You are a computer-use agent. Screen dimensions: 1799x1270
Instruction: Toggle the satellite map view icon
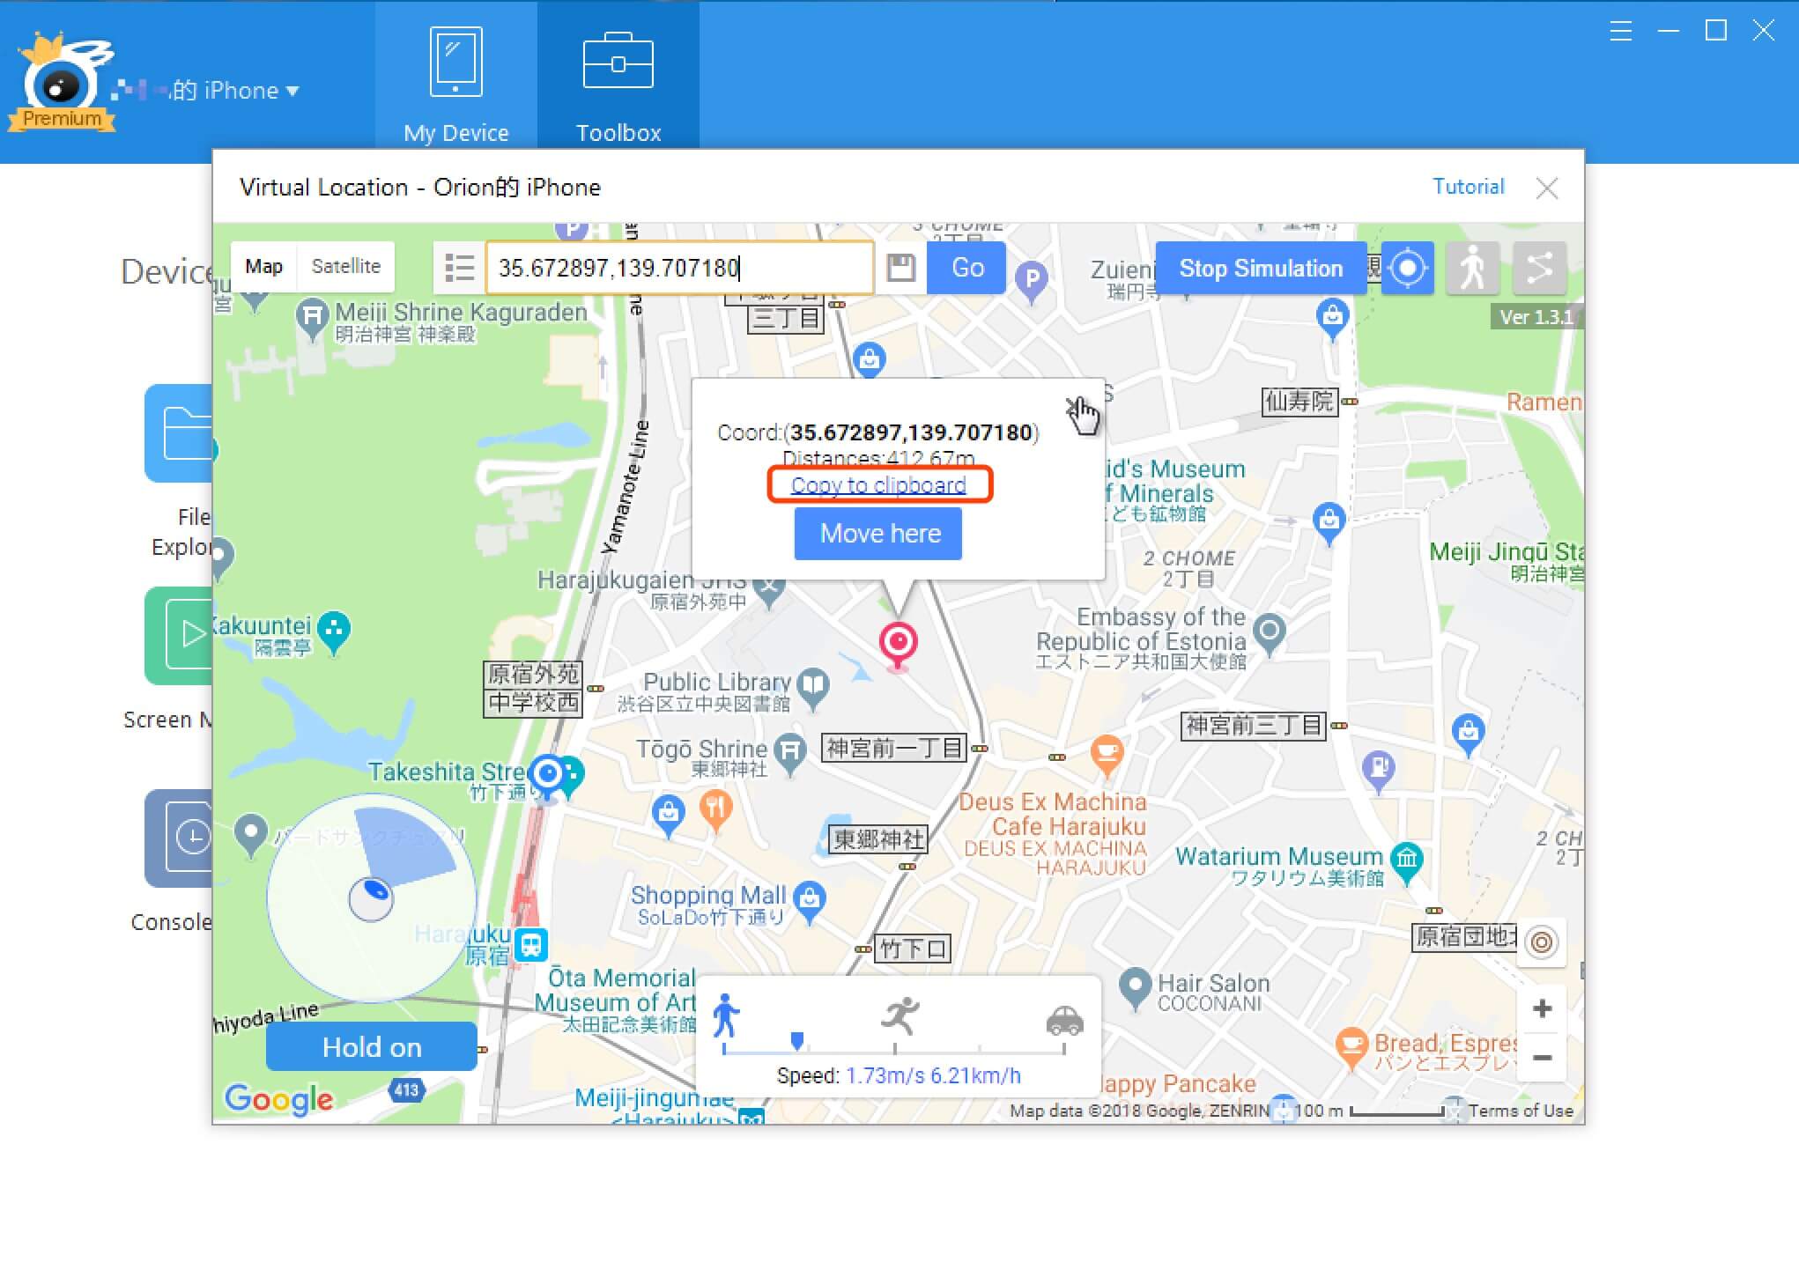click(x=348, y=267)
